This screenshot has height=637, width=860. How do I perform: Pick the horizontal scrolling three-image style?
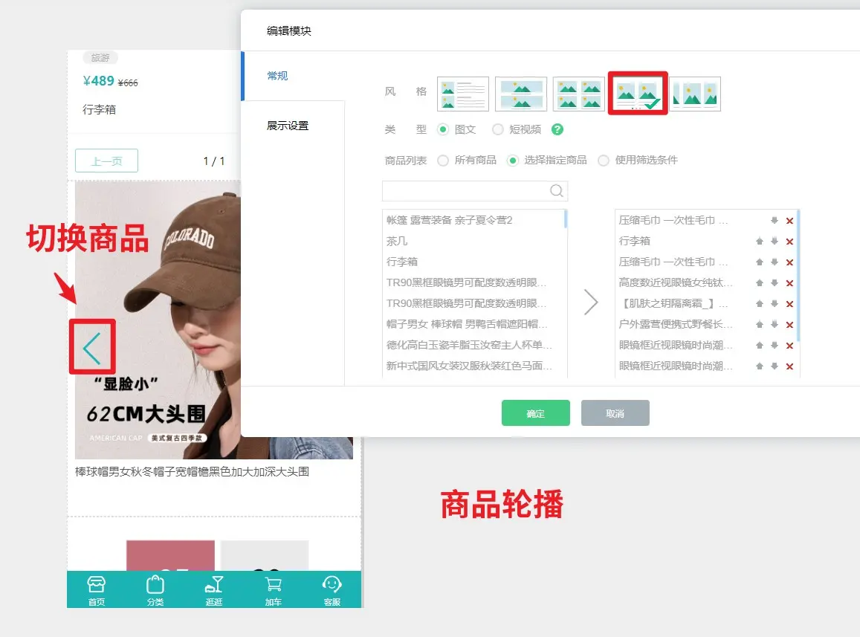[x=696, y=94]
